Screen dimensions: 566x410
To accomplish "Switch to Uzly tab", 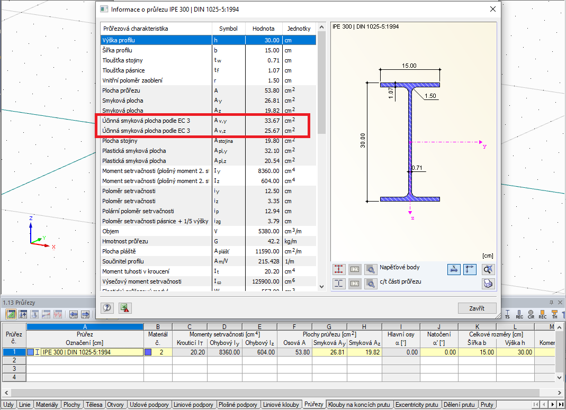I will (8, 405).
